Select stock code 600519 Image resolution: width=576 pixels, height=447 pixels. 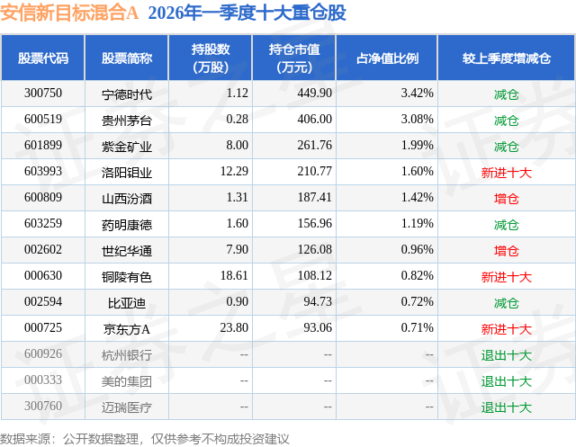[x=43, y=119]
